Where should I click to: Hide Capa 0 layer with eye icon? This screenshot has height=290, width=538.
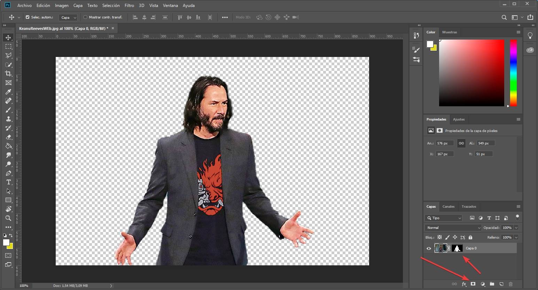(429, 248)
